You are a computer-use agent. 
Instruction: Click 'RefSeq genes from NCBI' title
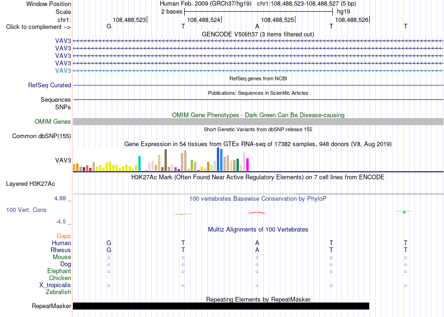(258, 78)
